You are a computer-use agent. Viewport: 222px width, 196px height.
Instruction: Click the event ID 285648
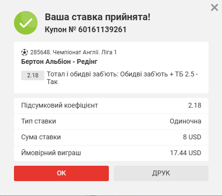click(x=40, y=52)
